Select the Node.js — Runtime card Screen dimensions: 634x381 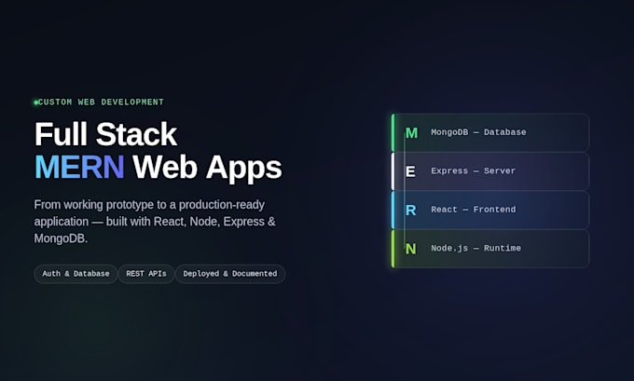click(490, 249)
